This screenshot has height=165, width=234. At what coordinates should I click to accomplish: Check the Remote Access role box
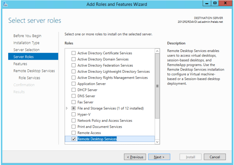coord(74,133)
